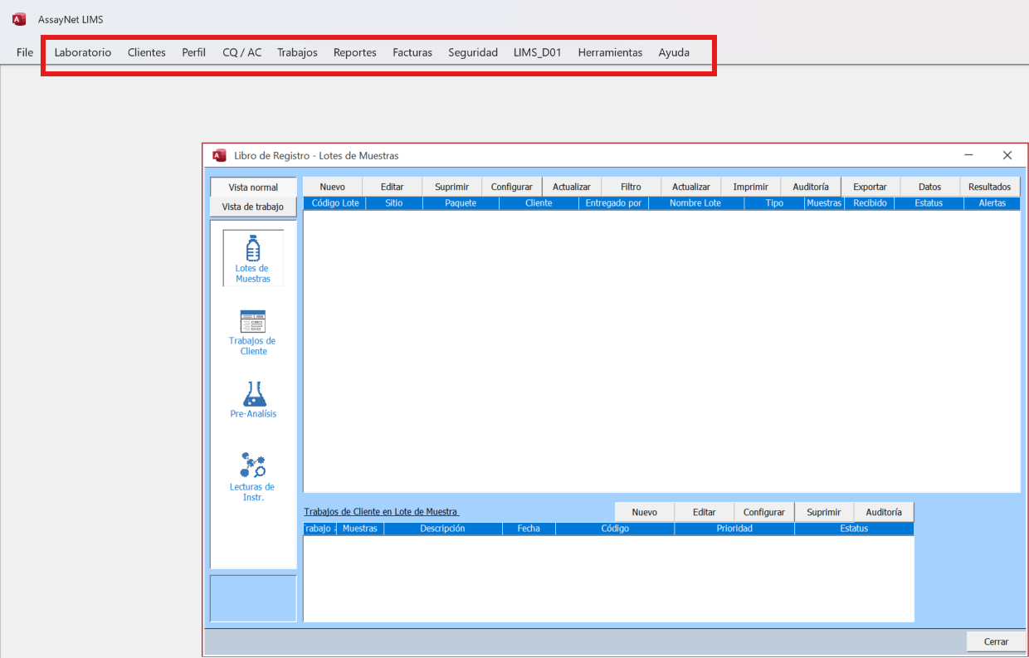The height and width of the screenshot is (658, 1029).
Task: Click Auditoría in the top lot toolbar
Action: click(811, 187)
